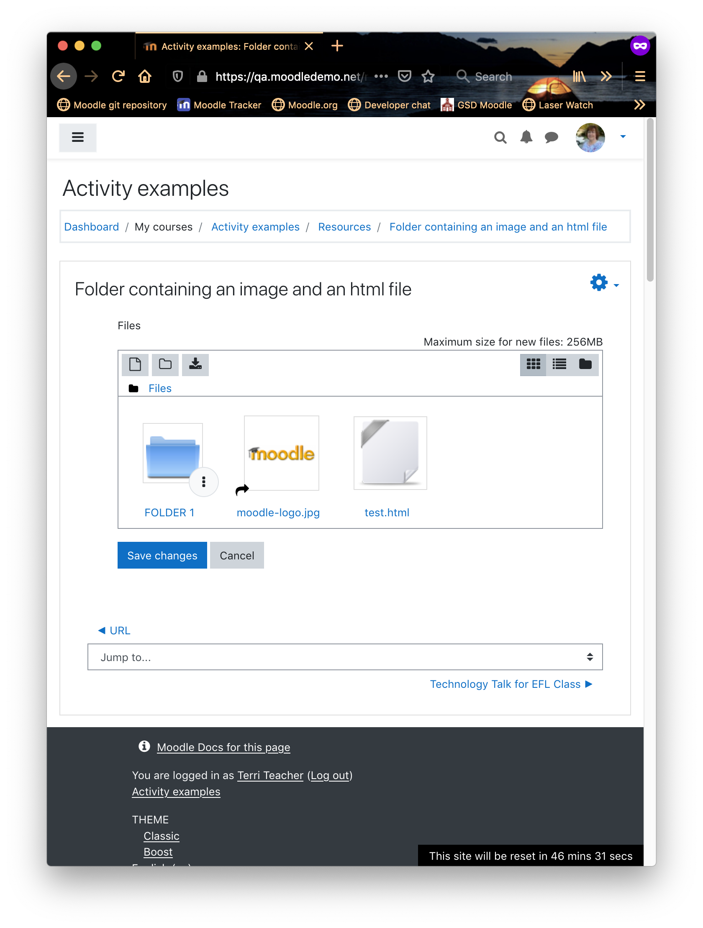The image size is (703, 928).
Task: Open the browser home page
Action: click(x=145, y=76)
